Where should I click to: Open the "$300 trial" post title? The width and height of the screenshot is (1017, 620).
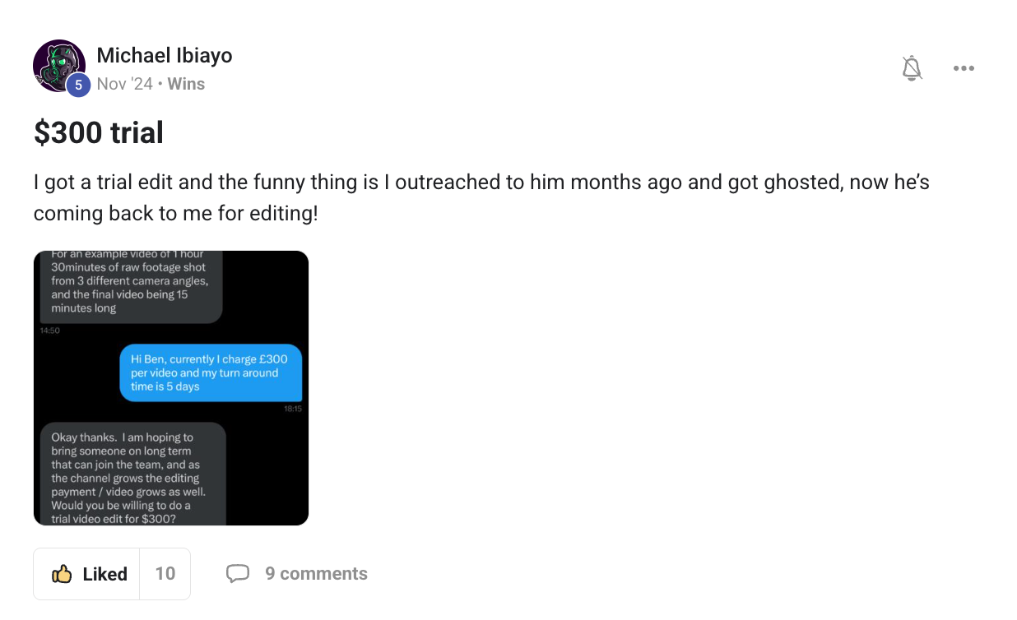(99, 132)
